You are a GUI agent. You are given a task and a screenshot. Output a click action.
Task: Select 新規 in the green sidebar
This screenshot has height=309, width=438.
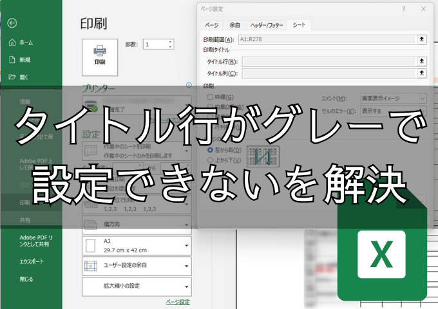click(19, 60)
